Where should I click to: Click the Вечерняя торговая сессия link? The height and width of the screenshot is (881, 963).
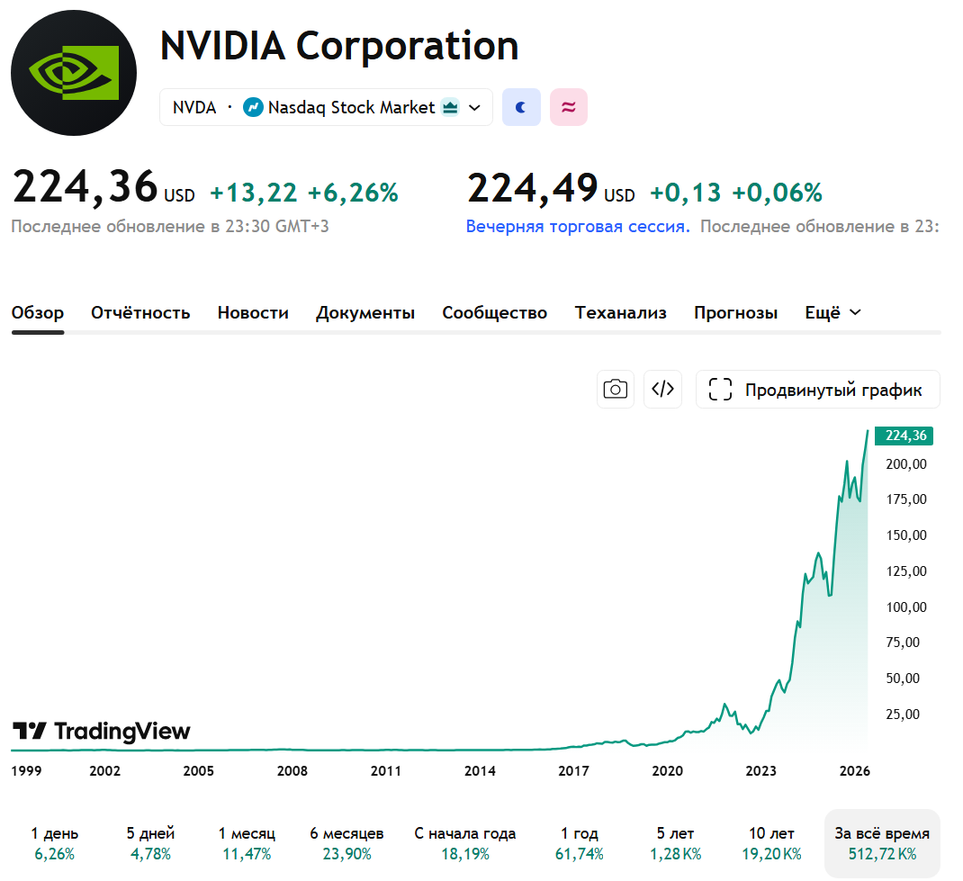click(578, 227)
